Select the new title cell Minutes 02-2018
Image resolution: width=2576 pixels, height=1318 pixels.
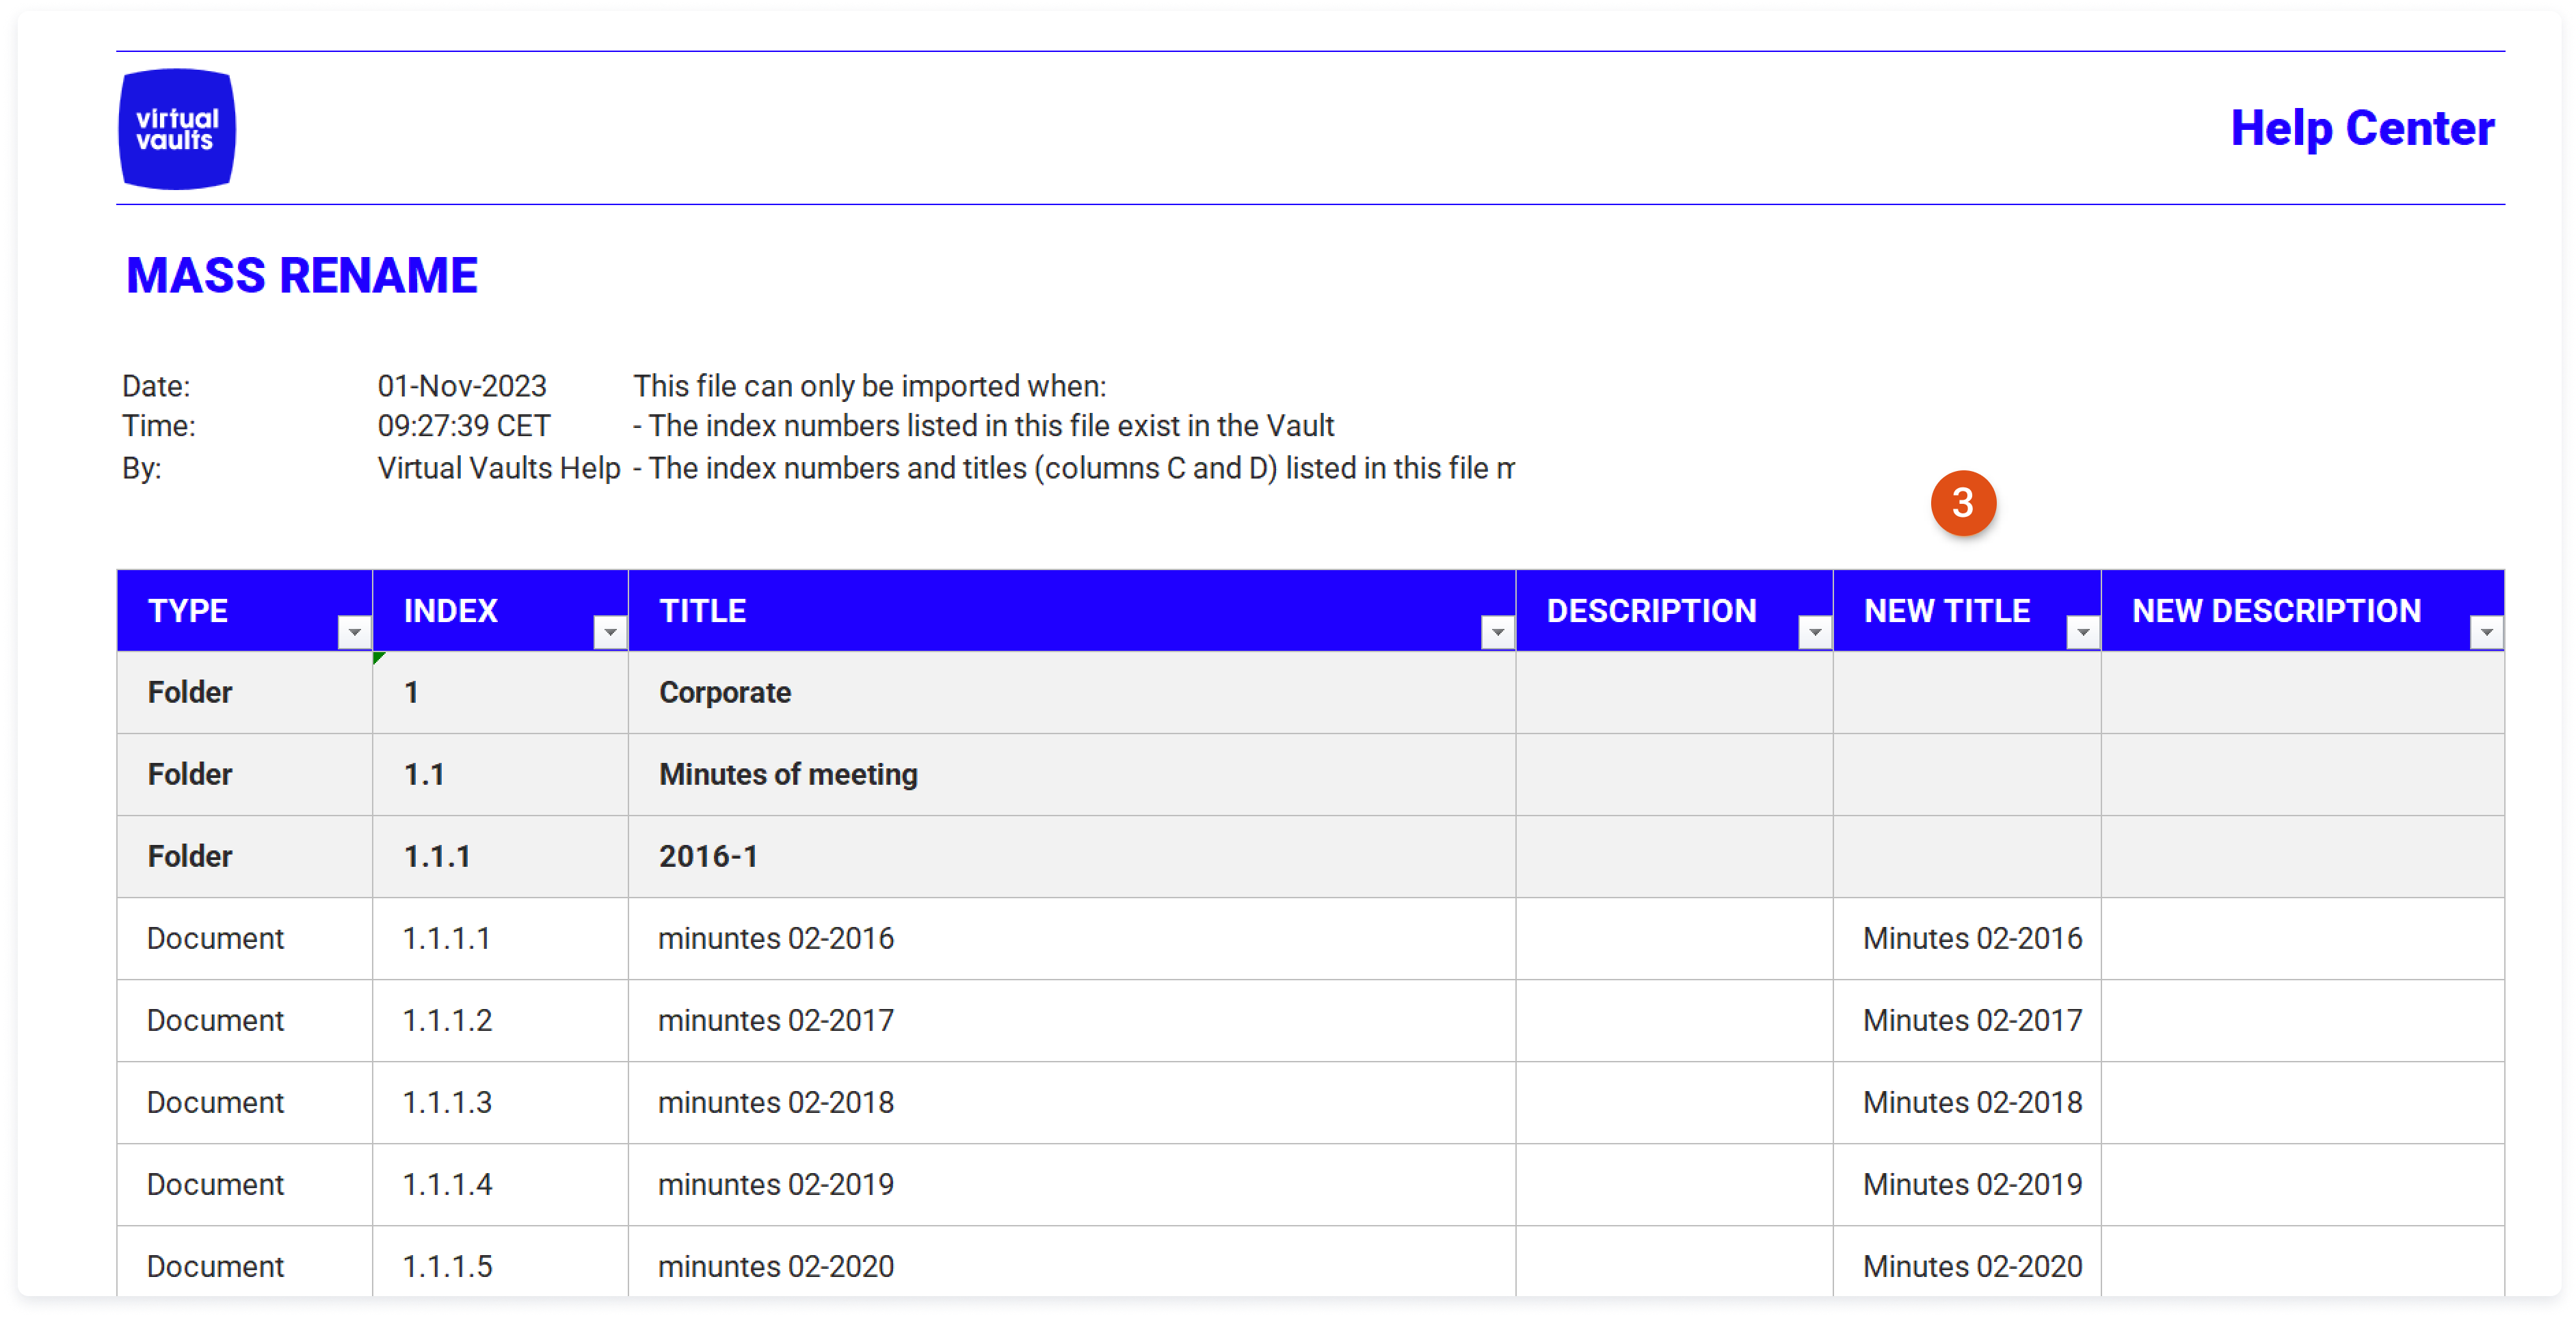1966,1102
